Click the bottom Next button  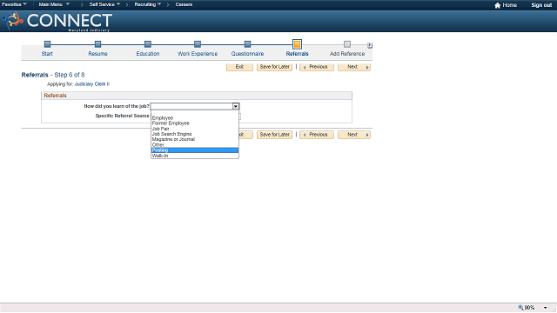(x=354, y=135)
